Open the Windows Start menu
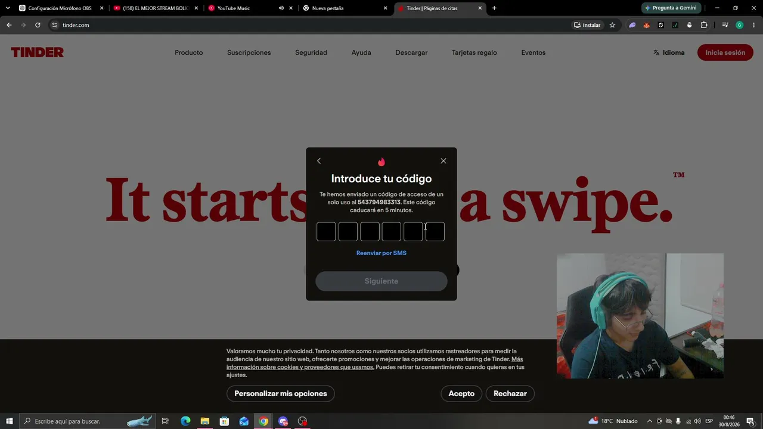Viewport: 763px width, 429px height. (10, 421)
